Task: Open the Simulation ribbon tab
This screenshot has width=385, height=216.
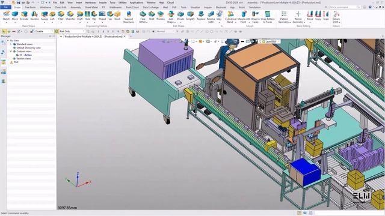Action: pos(254,7)
